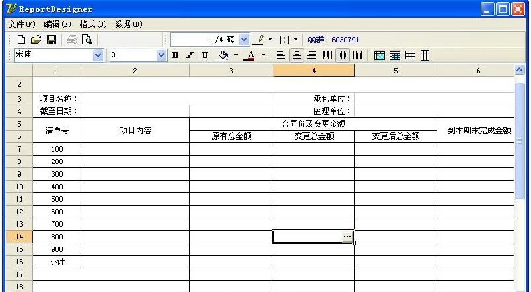Align text right
Screen dimensions: 531x292
312,55
